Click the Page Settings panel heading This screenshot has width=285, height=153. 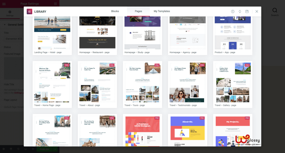click(x=30, y=4)
